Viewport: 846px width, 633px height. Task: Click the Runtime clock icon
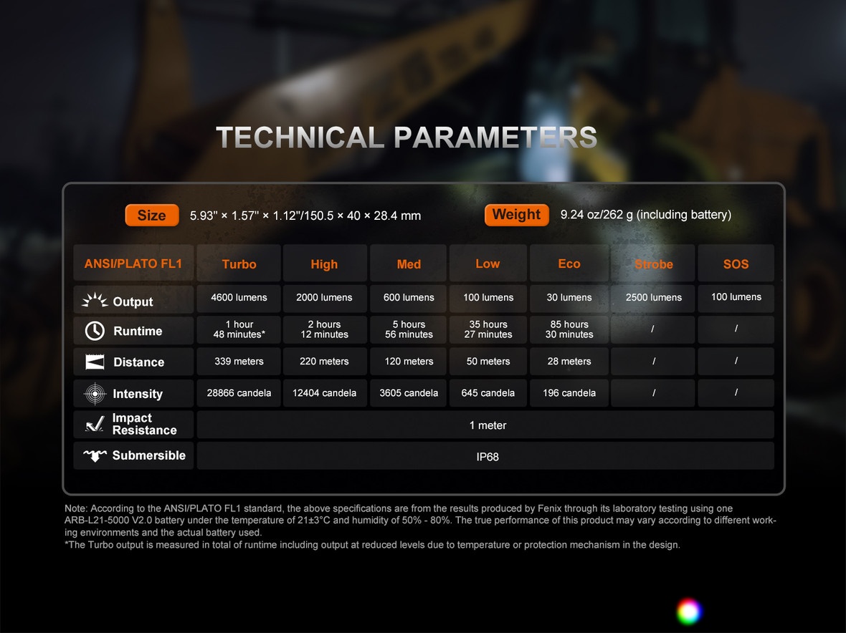95,331
